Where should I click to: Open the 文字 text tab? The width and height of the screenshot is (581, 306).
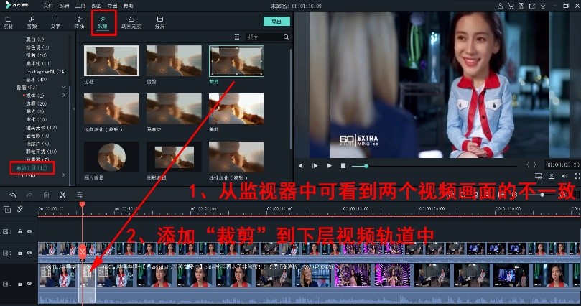coord(55,22)
